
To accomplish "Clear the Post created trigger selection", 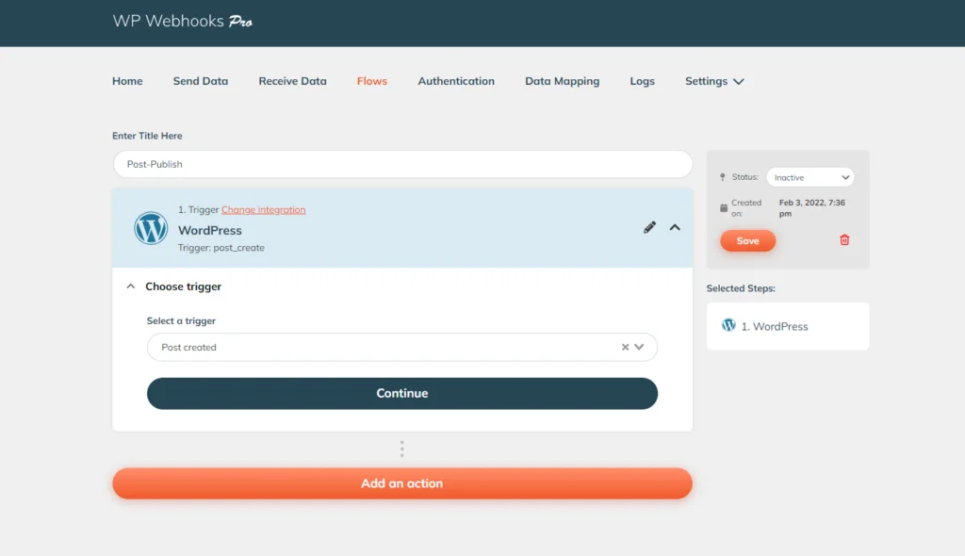I will pos(625,348).
